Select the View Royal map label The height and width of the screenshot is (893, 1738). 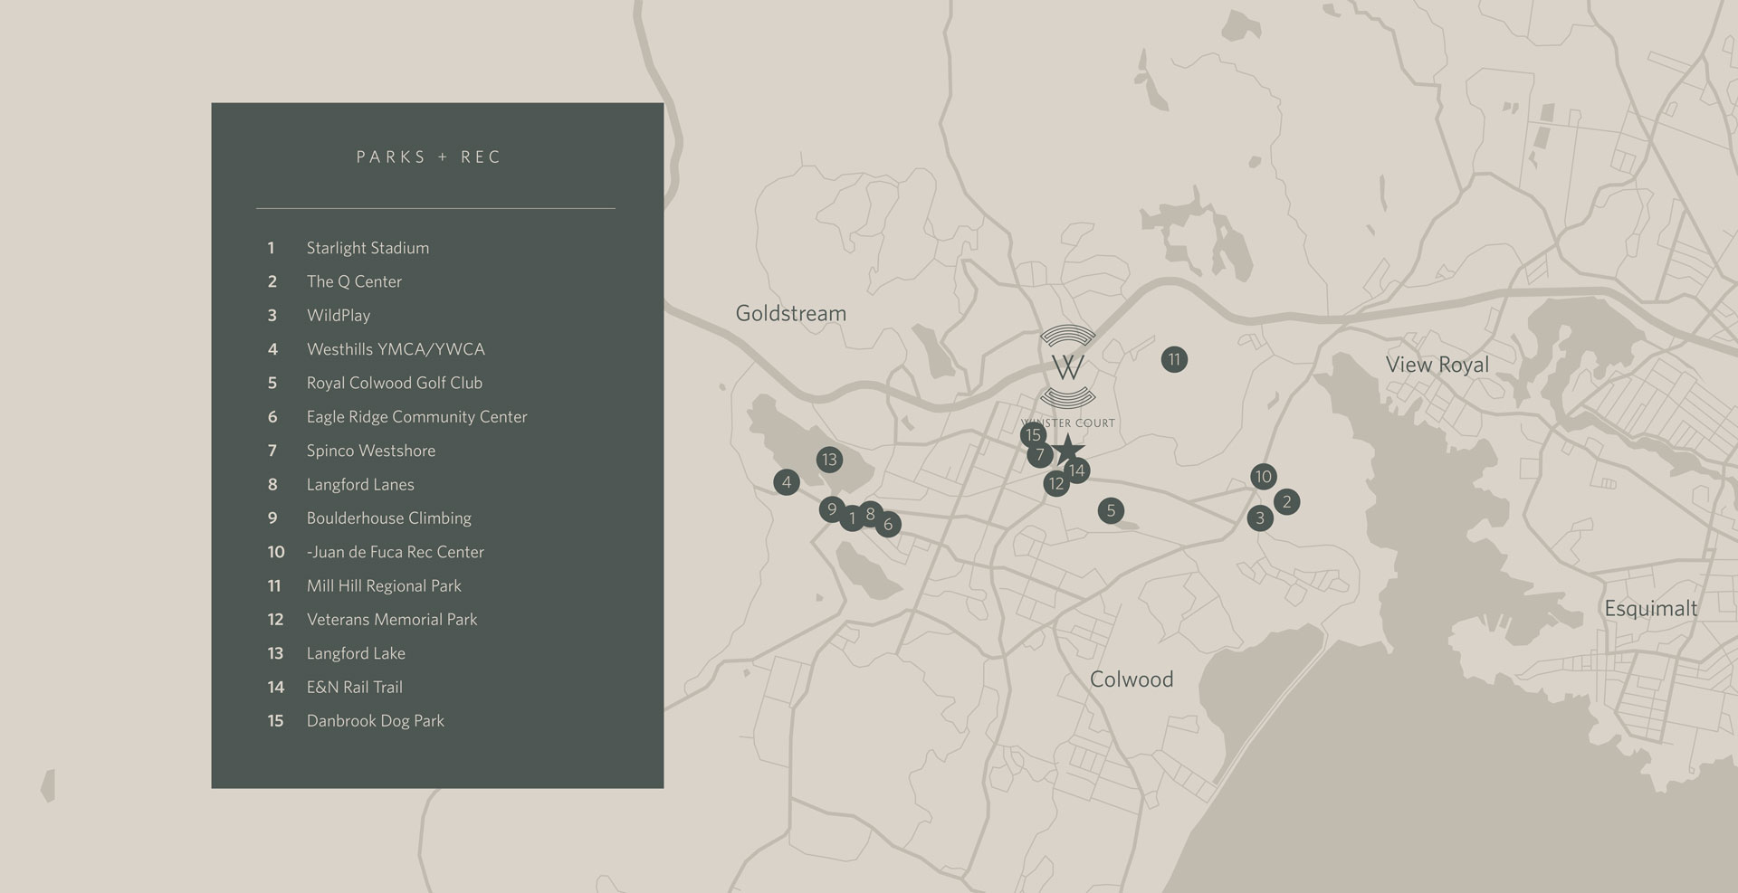[1437, 365]
